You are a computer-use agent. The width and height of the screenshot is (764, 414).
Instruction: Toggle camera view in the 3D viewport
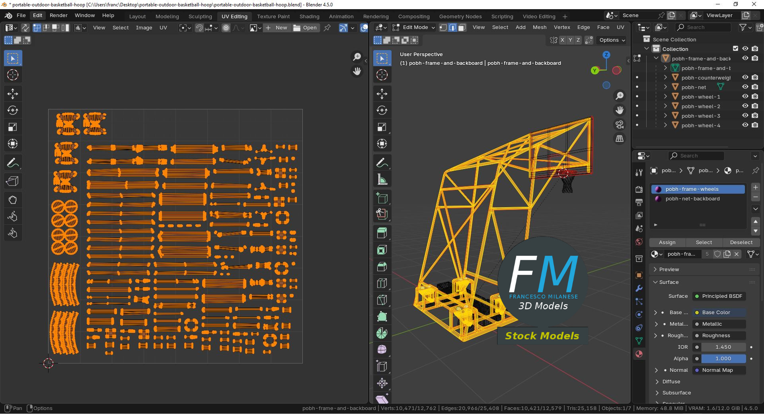pyautogui.click(x=620, y=124)
